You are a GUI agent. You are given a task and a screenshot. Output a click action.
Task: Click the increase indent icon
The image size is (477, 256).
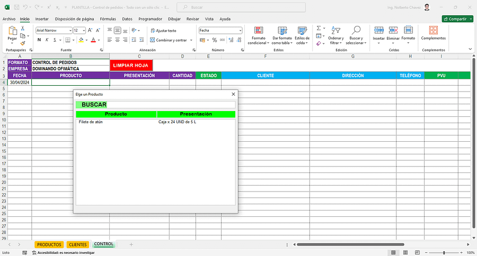pos(142,40)
